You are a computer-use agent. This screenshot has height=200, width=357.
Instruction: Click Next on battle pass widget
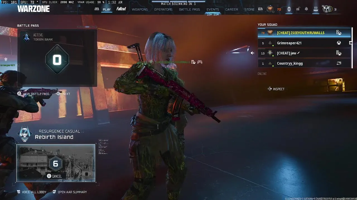click(x=63, y=94)
